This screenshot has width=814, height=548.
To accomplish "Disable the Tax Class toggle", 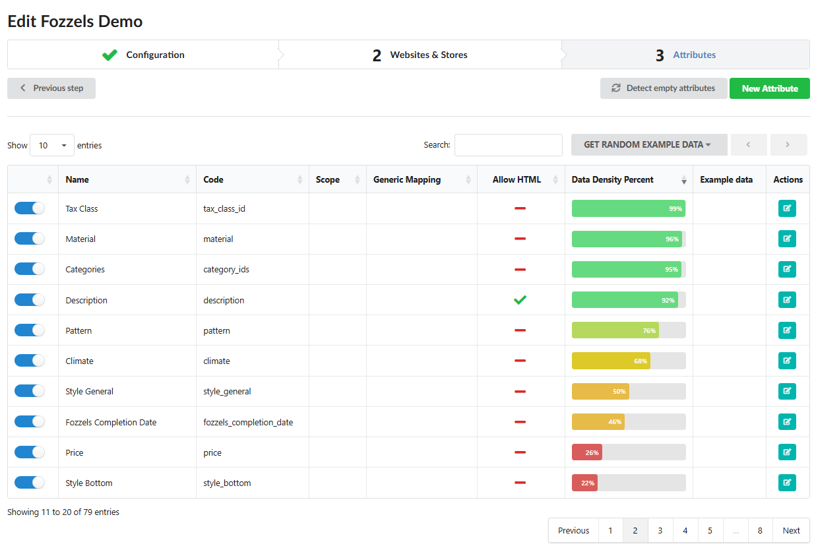I will point(30,208).
